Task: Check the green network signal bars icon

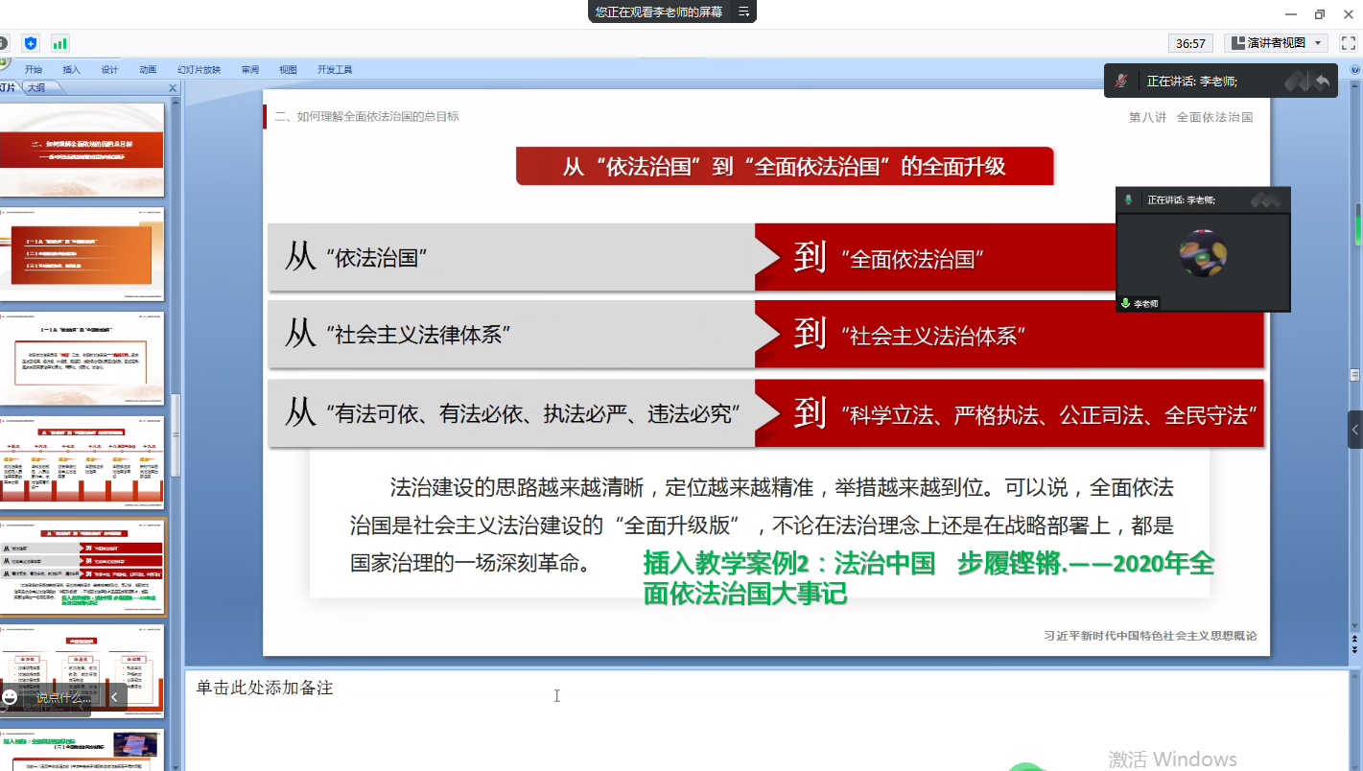Action: pyautogui.click(x=60, y=43)
